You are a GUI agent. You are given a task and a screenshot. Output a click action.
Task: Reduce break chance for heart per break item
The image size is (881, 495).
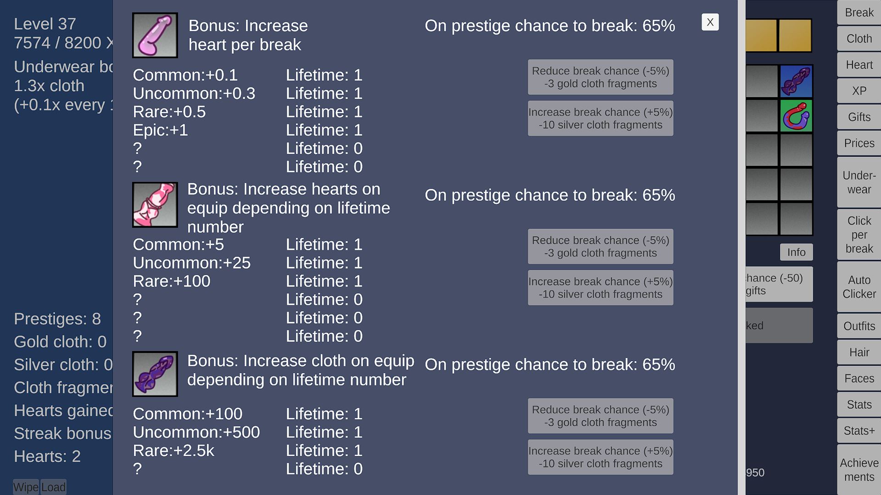coord(600,77)
